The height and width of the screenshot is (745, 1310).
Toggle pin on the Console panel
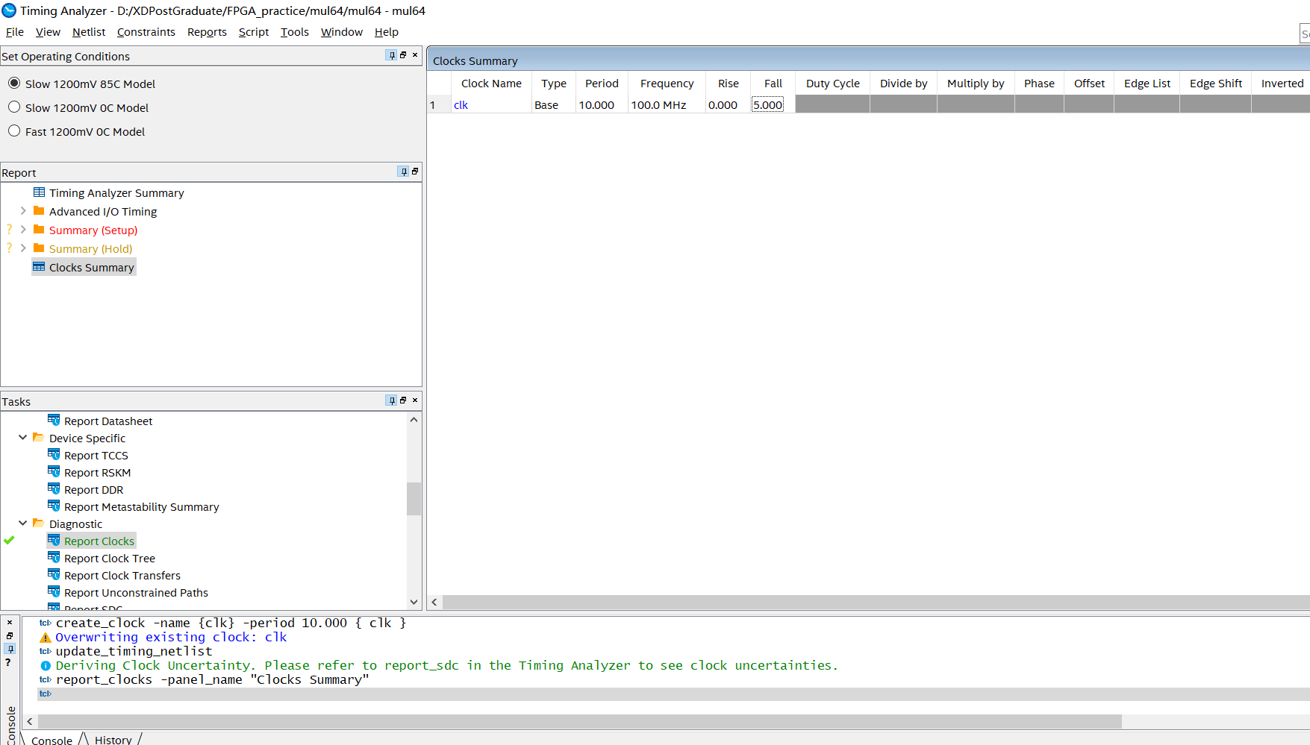click(10, 649)
